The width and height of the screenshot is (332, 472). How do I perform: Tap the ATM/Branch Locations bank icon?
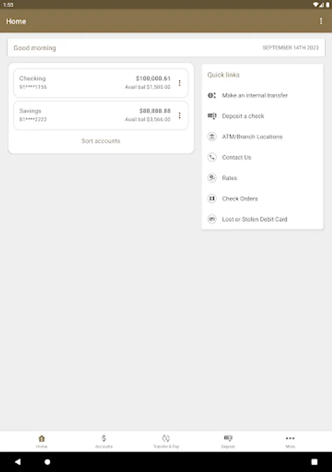pos(212,137)
